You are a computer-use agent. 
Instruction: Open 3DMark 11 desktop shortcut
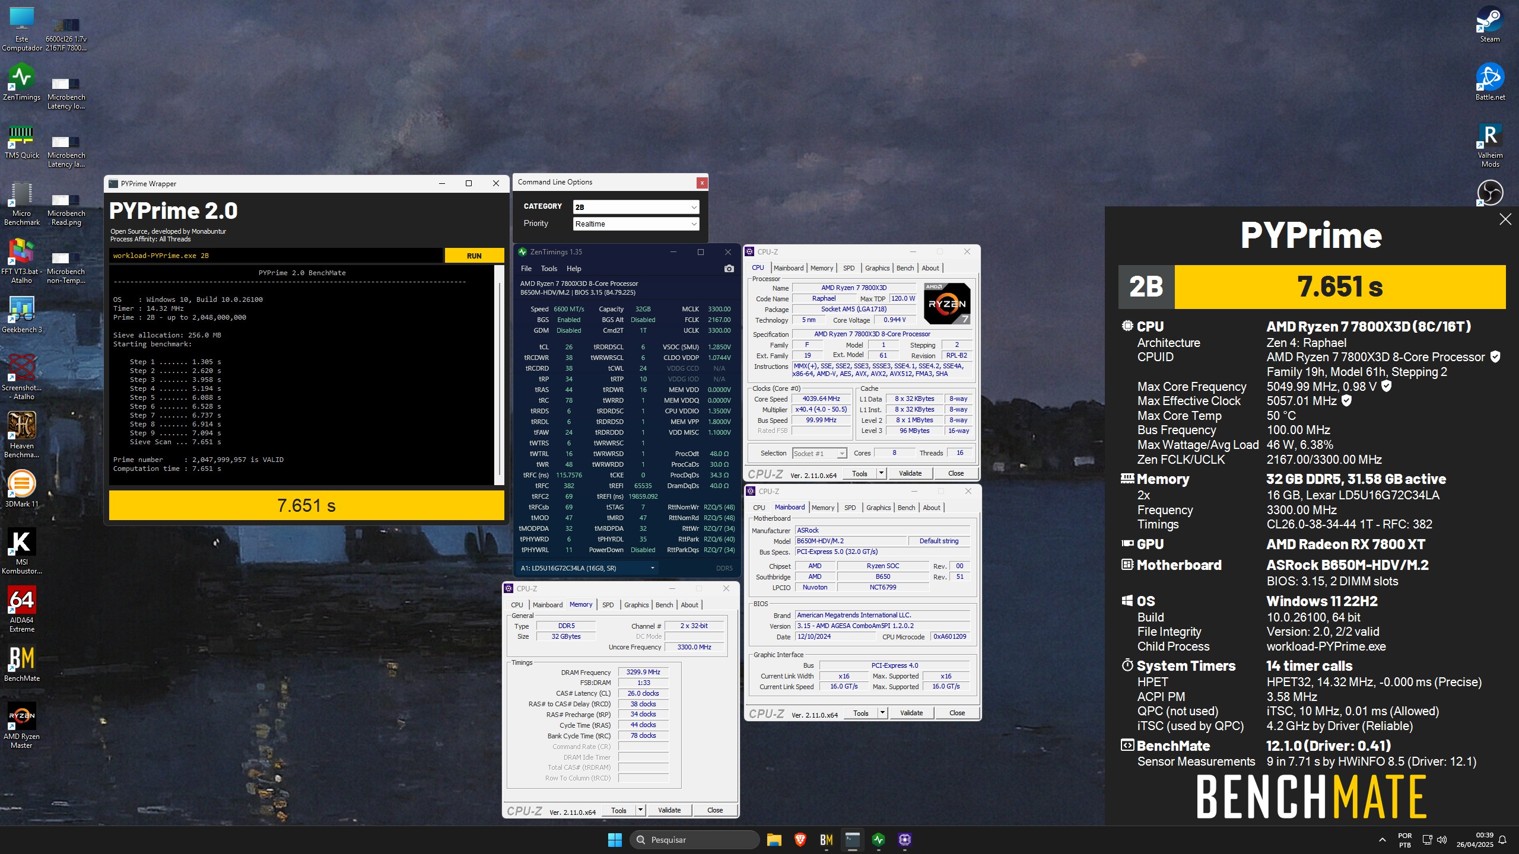coord(22,489)
